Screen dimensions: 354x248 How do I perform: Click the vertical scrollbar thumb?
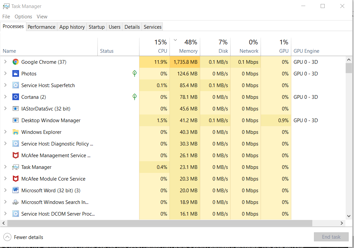click(x=349, y=68)
